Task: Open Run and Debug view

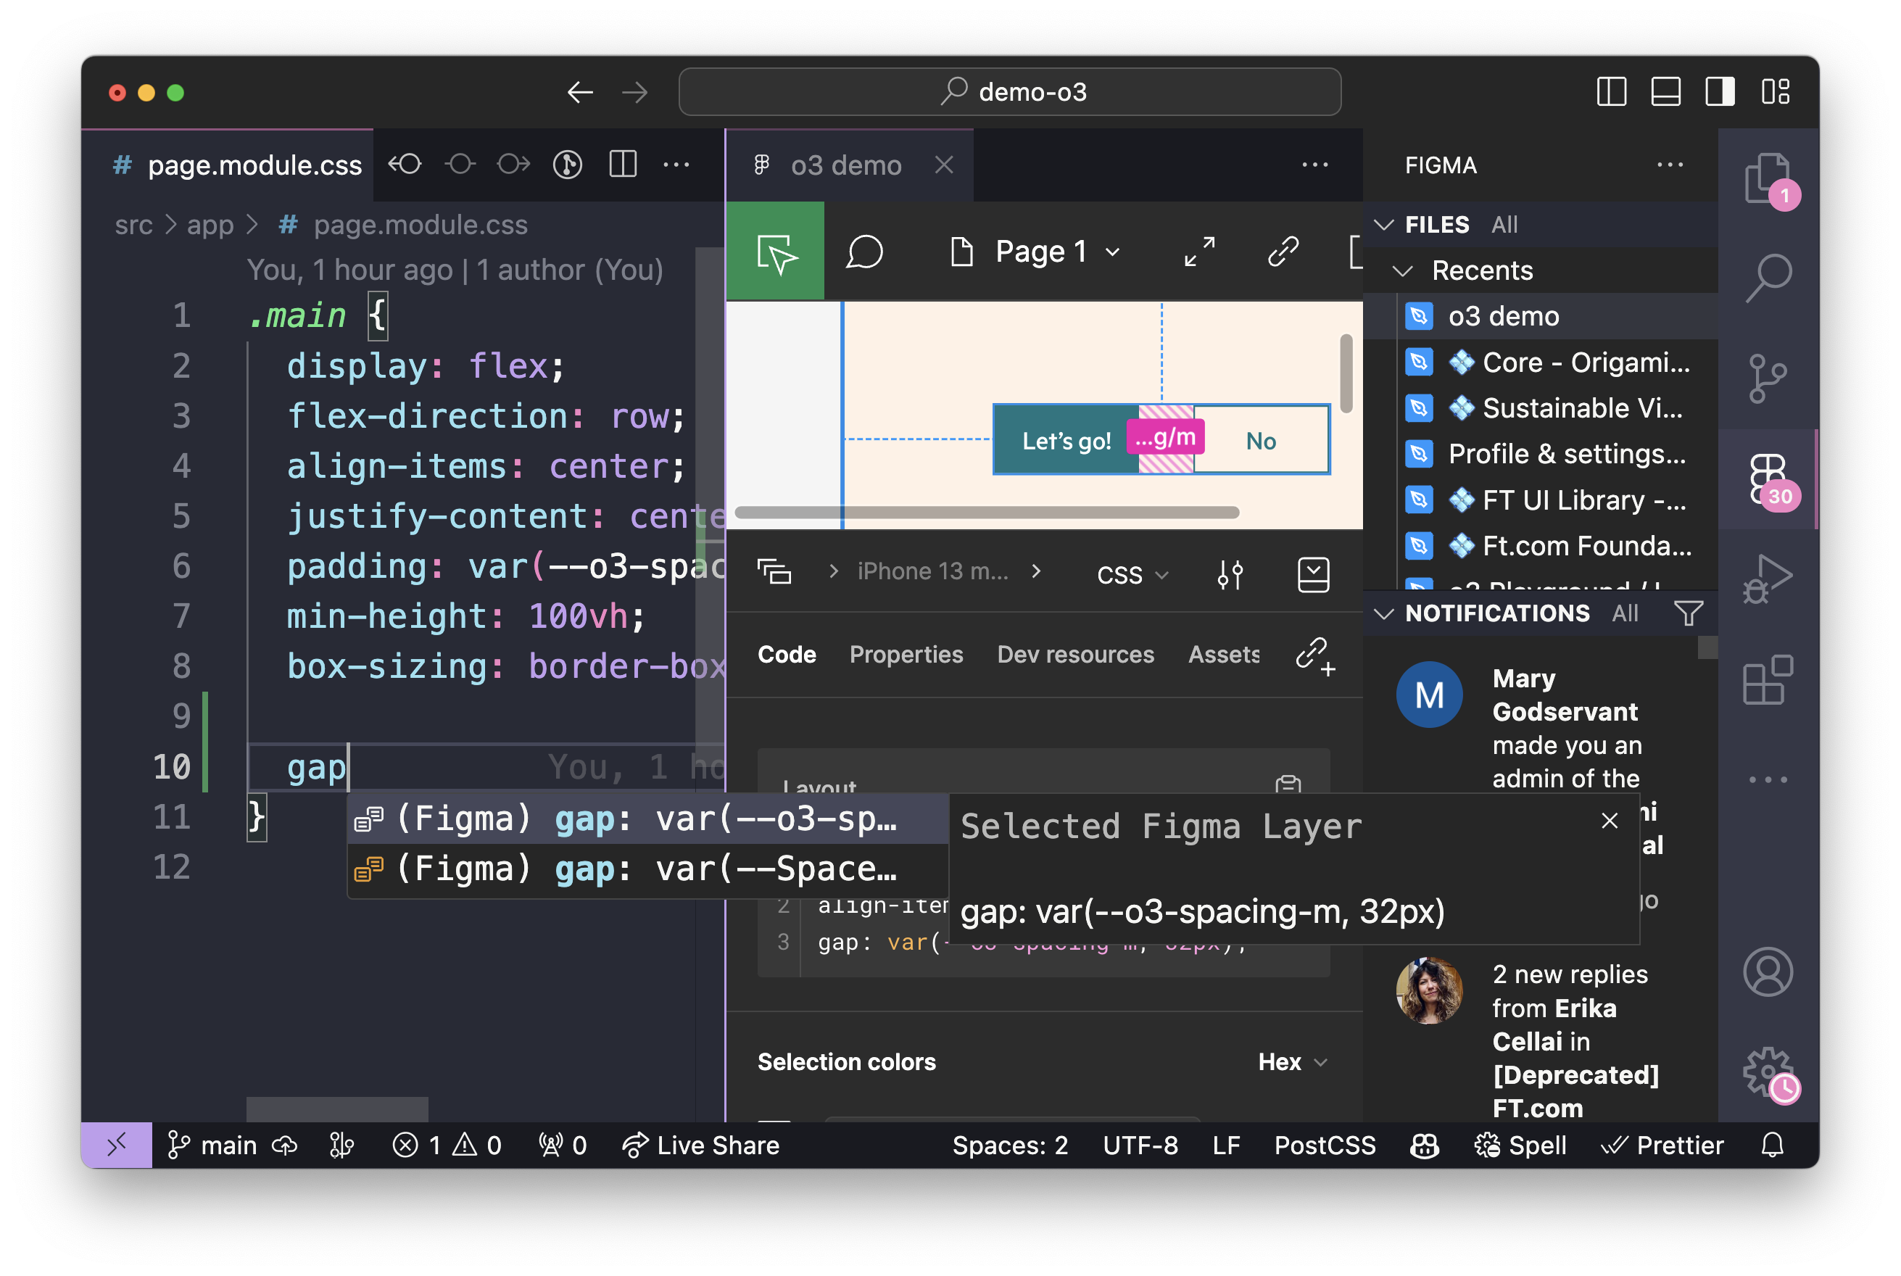Action: coord(1768,579)
